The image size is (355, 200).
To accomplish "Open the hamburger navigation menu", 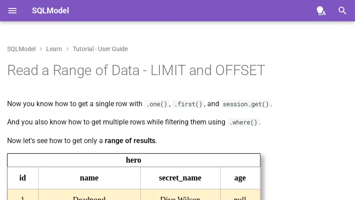I will 12,11.
